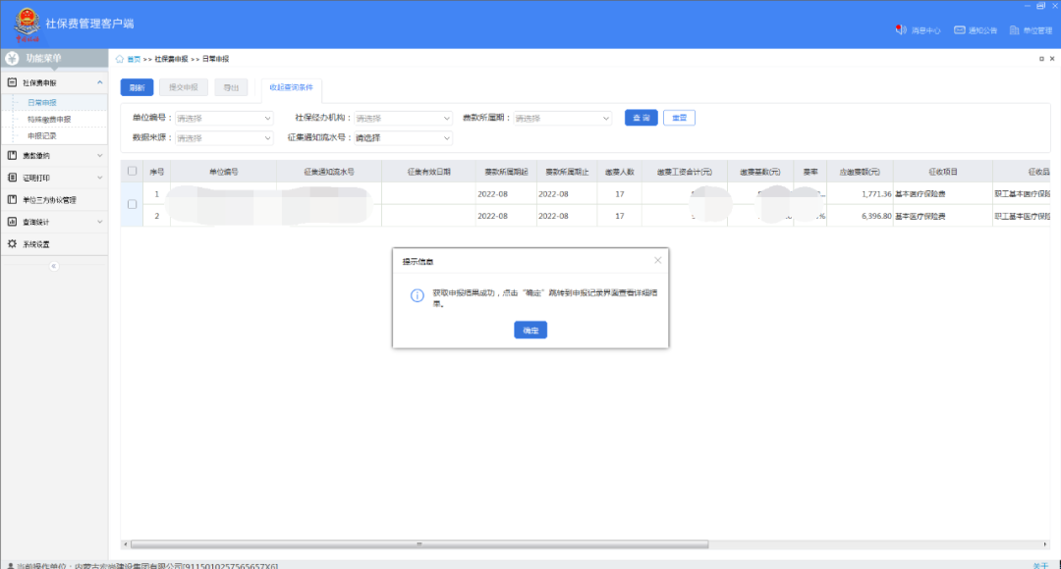Expand the 费款所属期 dropdown
The height and width of the screenshot is (569, 1061).
[x=563, y=119]
